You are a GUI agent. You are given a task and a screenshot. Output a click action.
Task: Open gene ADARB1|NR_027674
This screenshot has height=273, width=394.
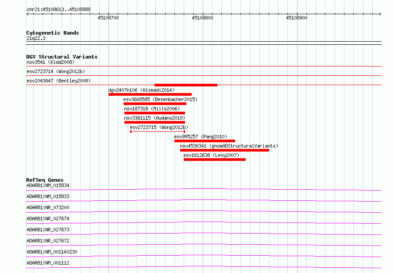[48, 218]
